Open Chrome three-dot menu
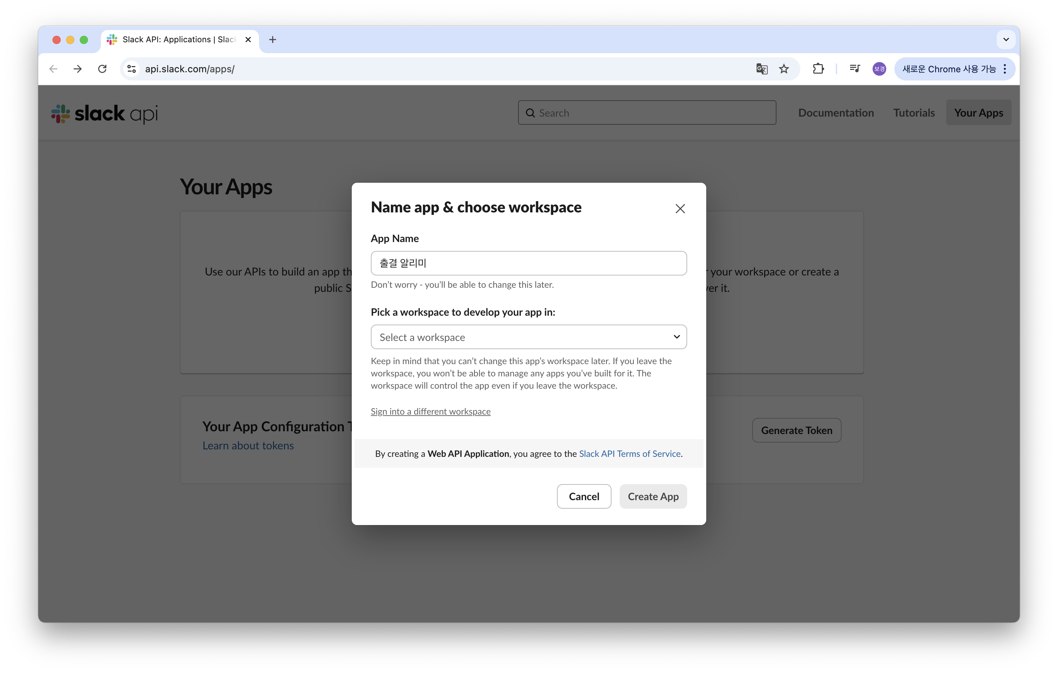The height and width of the screenshot is (673, 1058). (x=1005, y=69)
